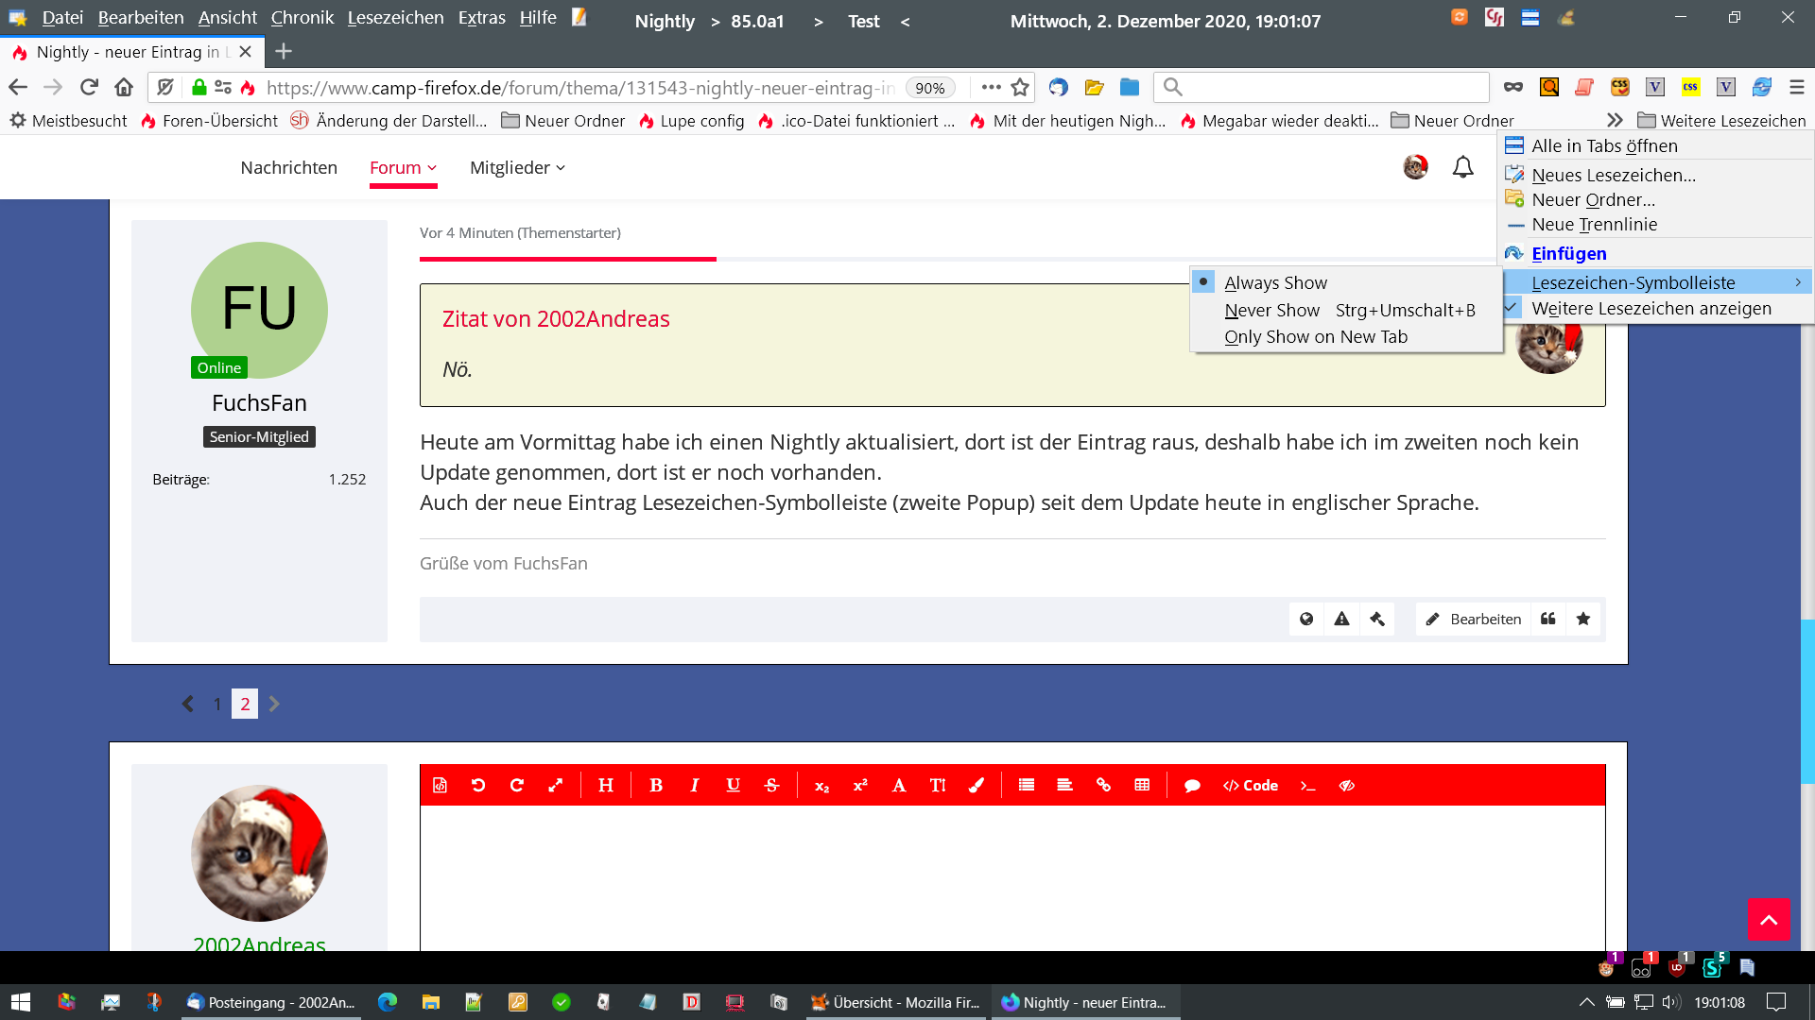The image size is (1815, 1020).
Task: Choose Neuer Ordner... from context menu
Action: click(1593, 199)
